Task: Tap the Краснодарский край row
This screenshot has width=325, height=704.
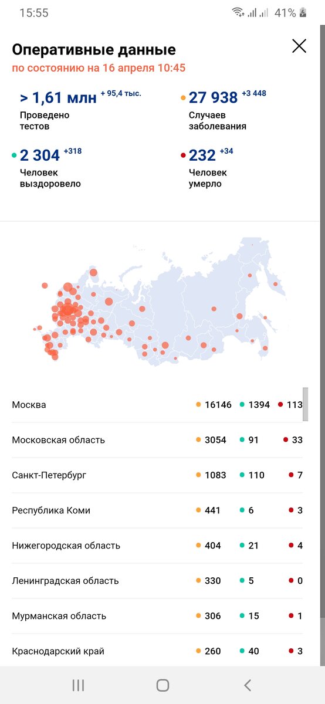Action: click(157, 651)
